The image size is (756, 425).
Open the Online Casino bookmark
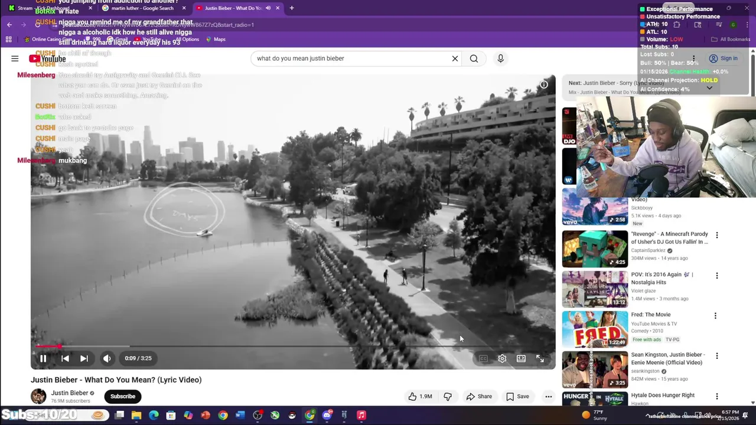pos(47,40)
